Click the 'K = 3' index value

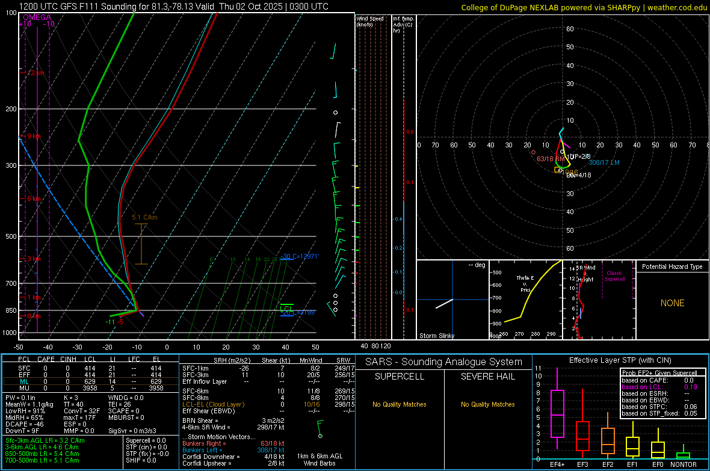pyautogui.click(x=71, y=398)
